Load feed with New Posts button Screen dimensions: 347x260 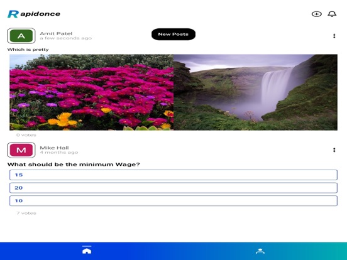coord(173,35)
